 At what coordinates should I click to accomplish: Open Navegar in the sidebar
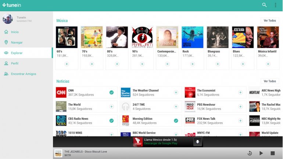[17, 43]
